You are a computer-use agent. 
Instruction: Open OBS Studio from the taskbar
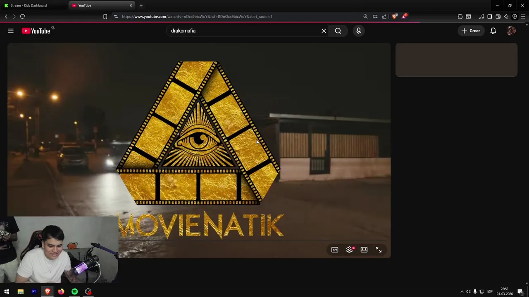click(x=88, y=292)
